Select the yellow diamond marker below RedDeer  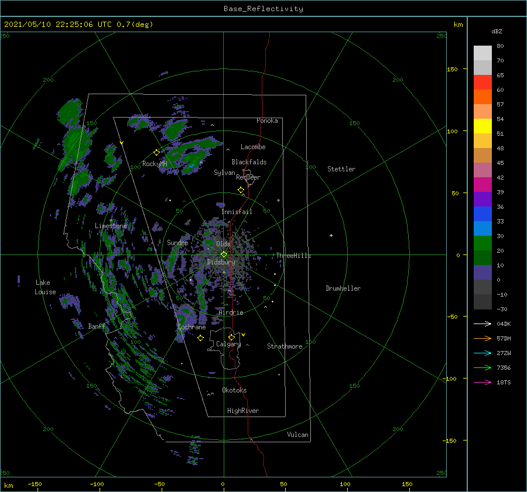[241, 190]
